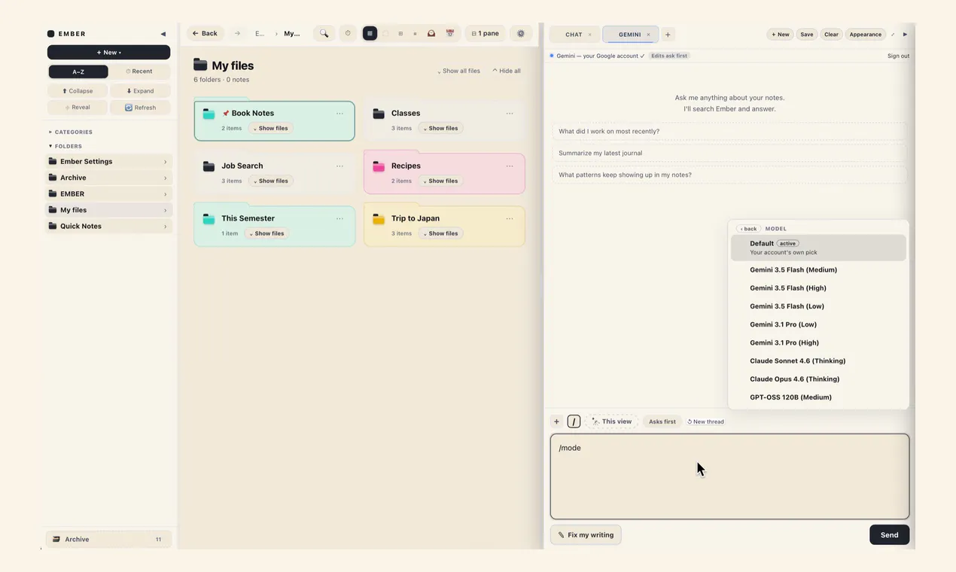This screenshot has height=572, width=956.
Task: Open the Book Notes three-dot menu
Action: (x=340, y=114)
